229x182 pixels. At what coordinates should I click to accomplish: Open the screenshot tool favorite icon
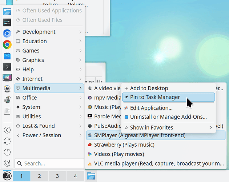(x=7, y=78)
